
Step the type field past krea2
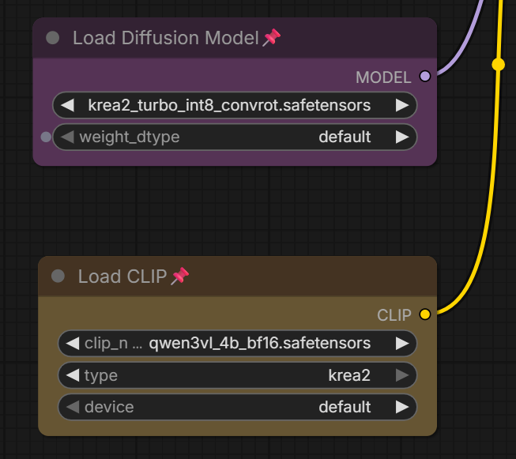point(402,375)
